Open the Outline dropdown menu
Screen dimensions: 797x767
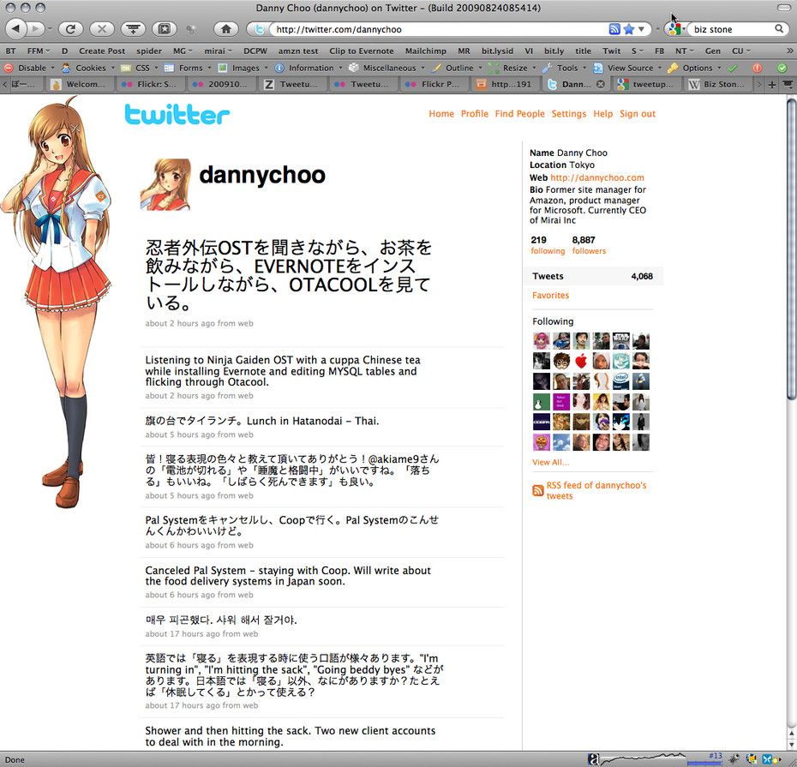457,68
